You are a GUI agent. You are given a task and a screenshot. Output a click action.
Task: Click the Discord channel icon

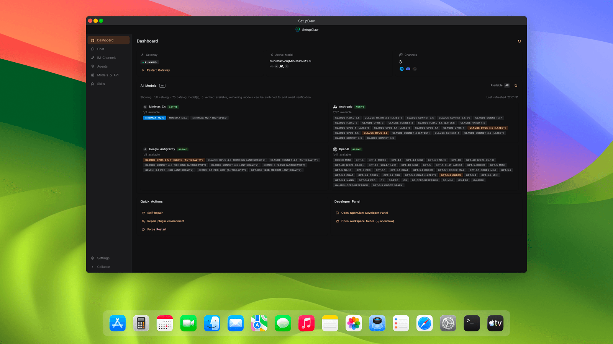408,69
